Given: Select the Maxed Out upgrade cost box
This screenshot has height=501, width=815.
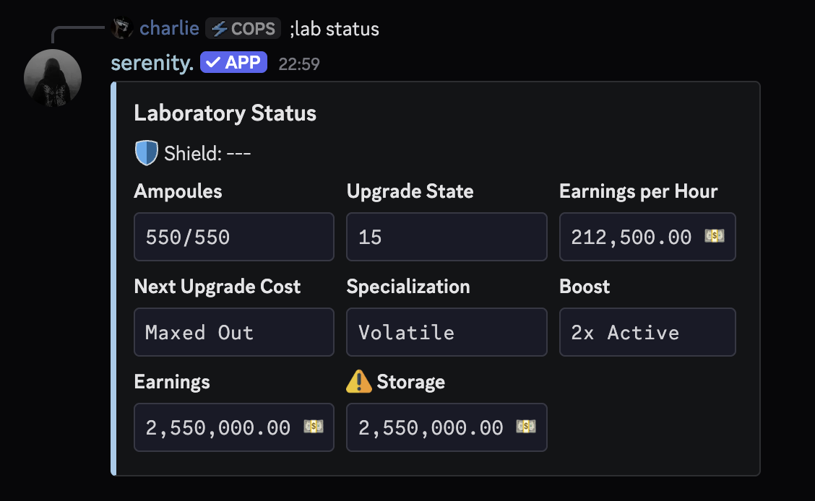Looking at the screenshot, I should click(234, 332).
